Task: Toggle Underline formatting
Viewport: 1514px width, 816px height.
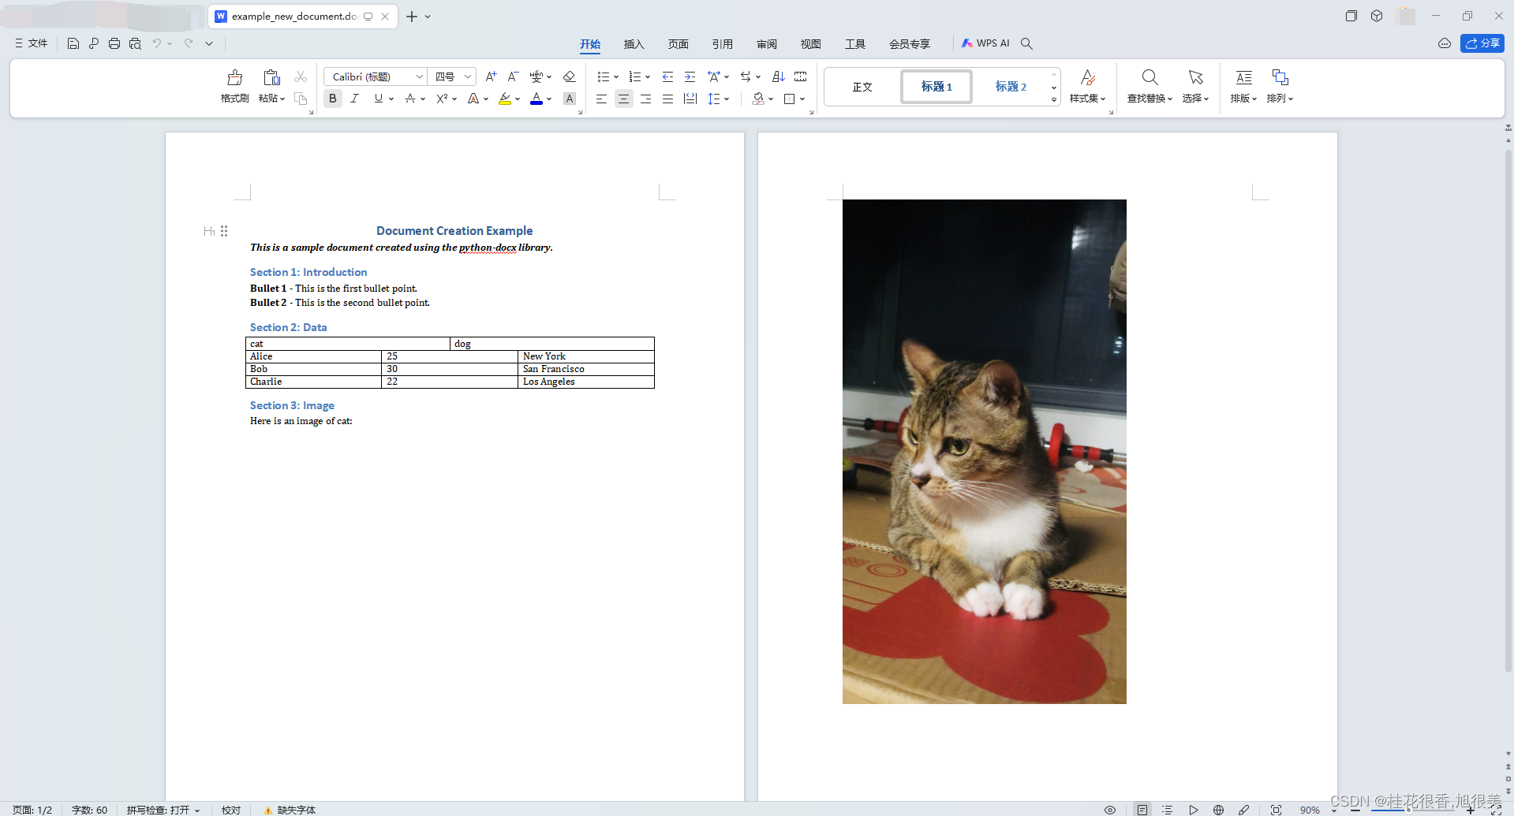Action: pos(378,99)
